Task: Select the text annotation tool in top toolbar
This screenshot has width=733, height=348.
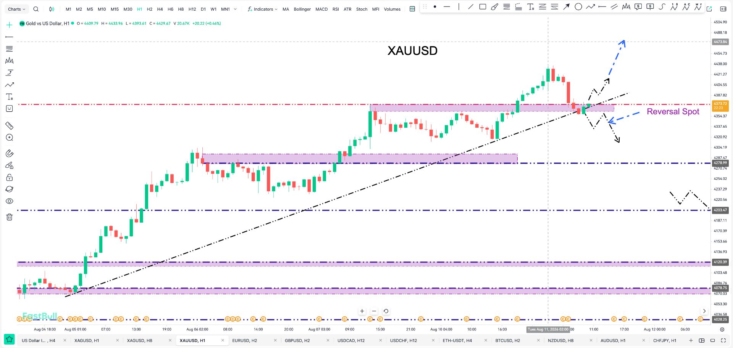Action: [531, 7]
